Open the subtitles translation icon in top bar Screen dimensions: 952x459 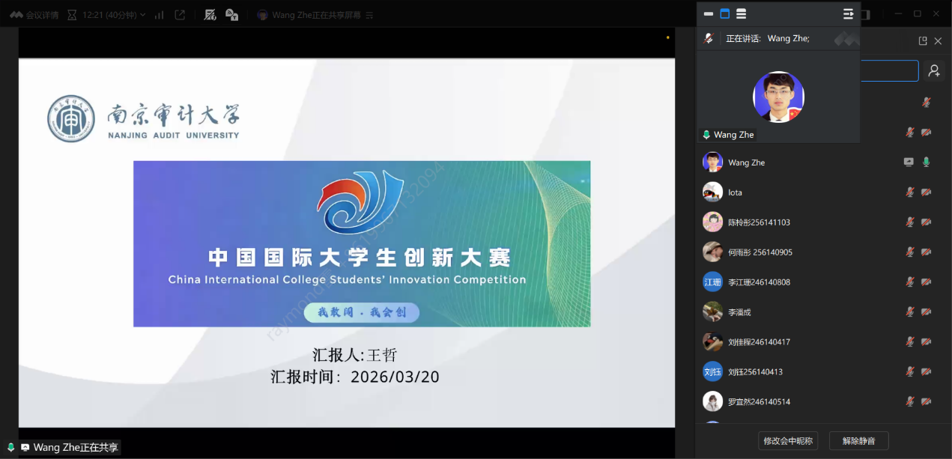click(x=231, y=14)
